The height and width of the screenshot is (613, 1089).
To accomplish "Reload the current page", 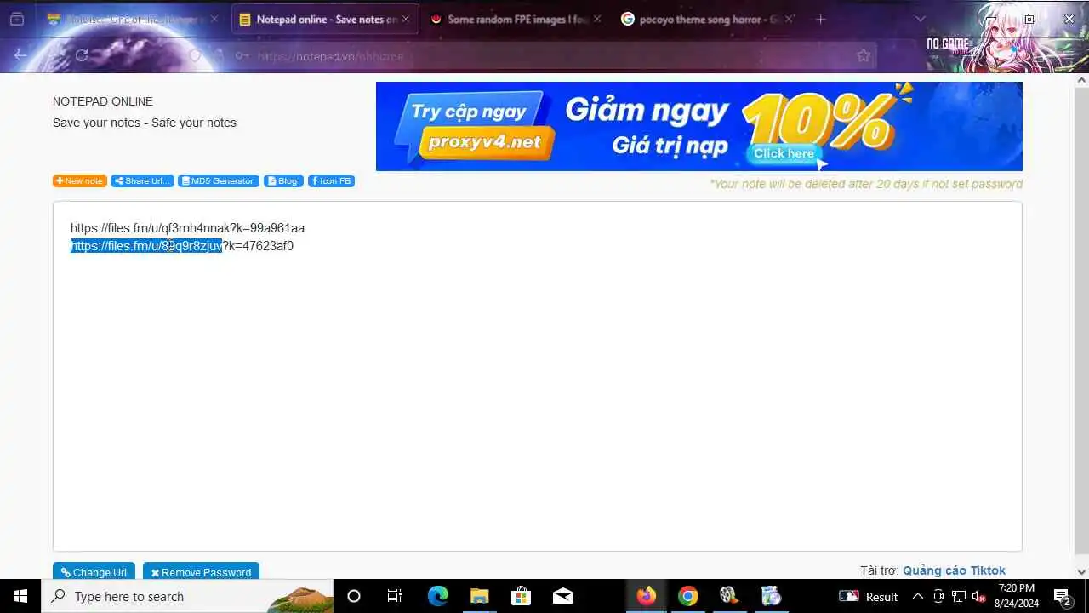I will coord(82,55).
